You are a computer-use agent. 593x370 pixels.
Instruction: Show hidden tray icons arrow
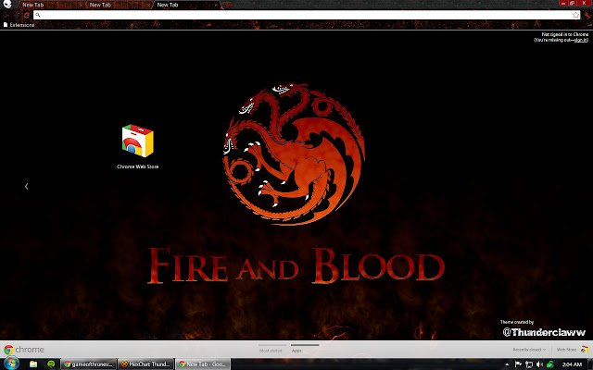507,364
